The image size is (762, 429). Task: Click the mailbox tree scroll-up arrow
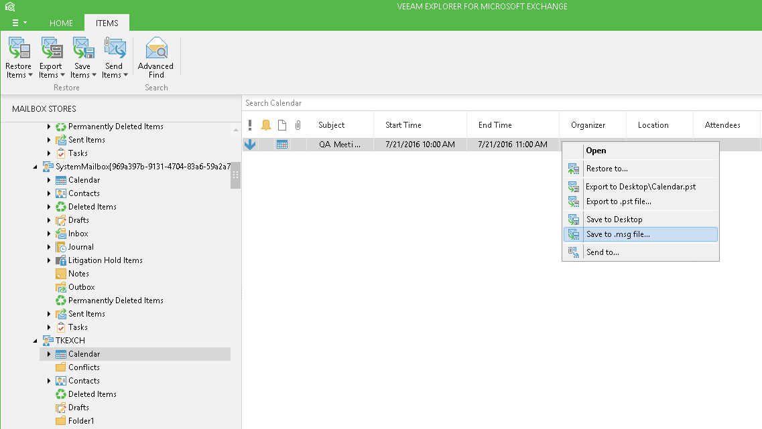point(236,130)
